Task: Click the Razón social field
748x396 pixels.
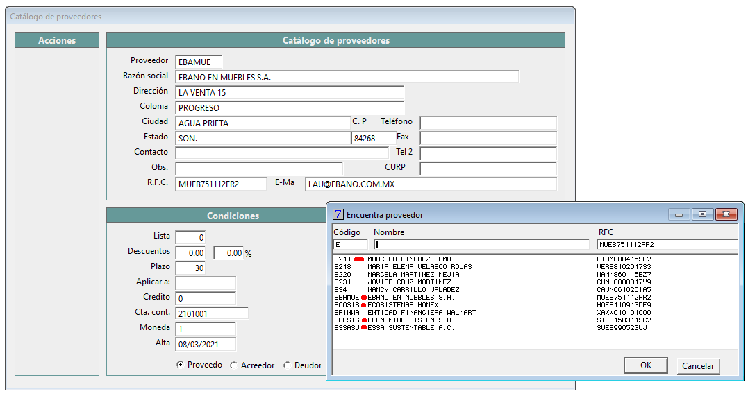Action: coord(347,77)
